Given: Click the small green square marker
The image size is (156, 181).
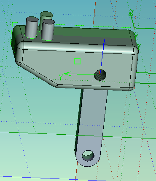Looking at the screenshot, I should pyautogui.click(x=77, y=61).
